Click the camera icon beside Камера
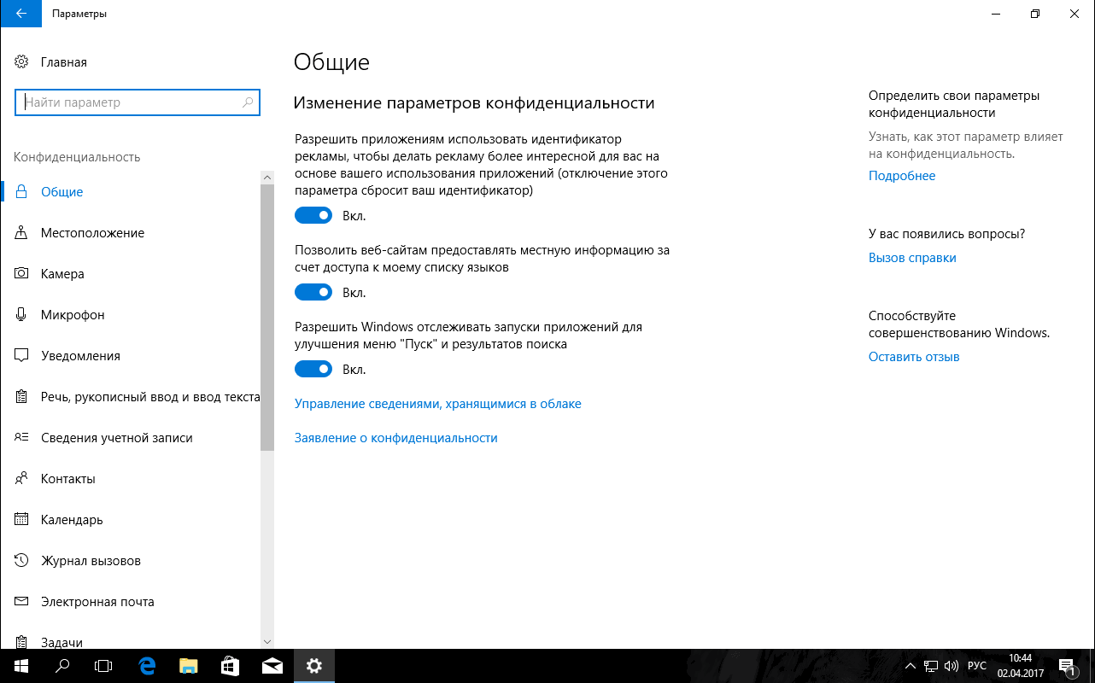 pos(22,274)
